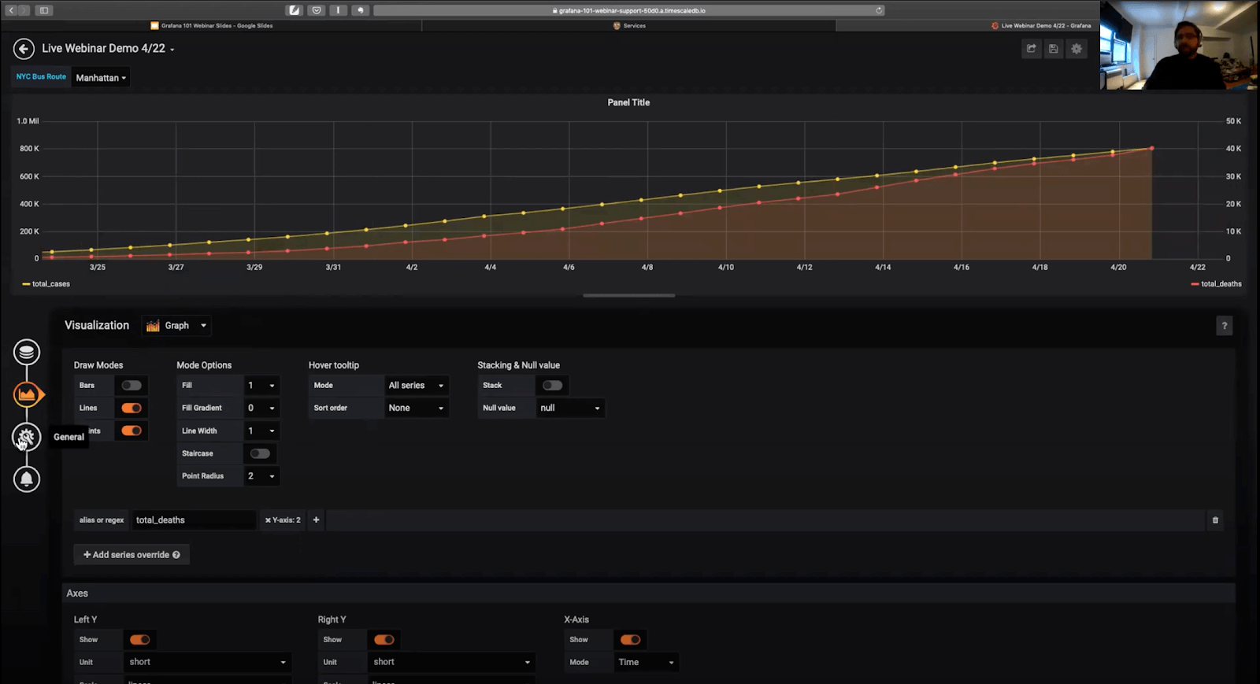This screenshot has width=1260, height=684.
Task: Click the save dashboard icon
Action: click(x=1053, y=49)
